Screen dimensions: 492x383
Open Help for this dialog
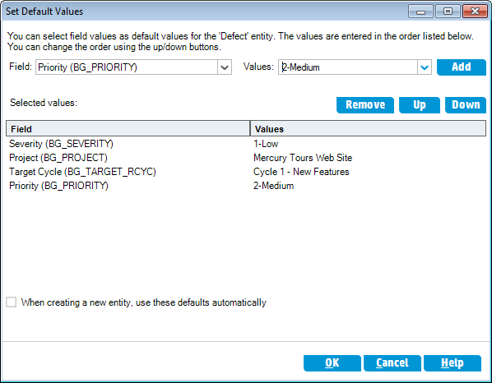(453, 363)
